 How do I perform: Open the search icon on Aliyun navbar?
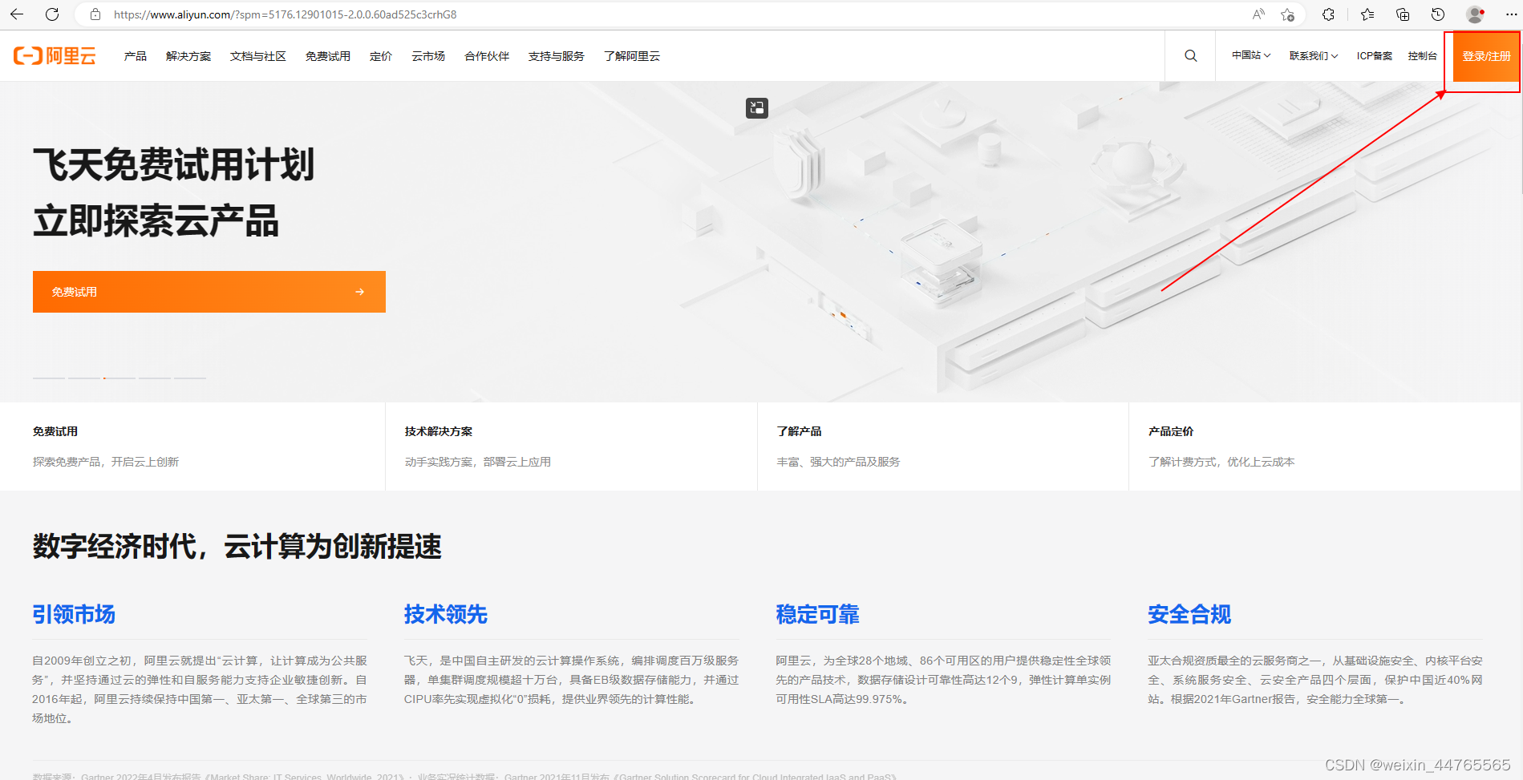point(1190,55)
